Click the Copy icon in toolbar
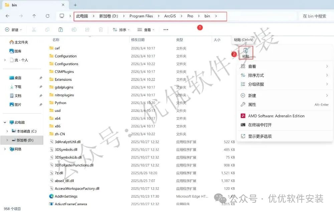 pyautogui.click(x=47, y=30)
